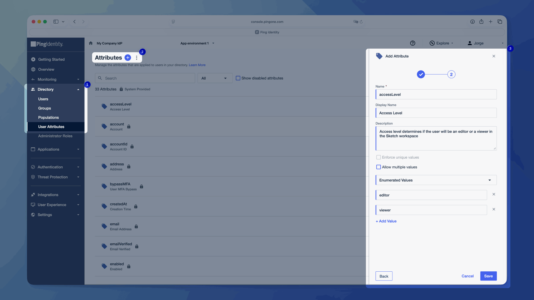Image resolution: width=534 pixels, height=300 pixels.
Task: Select User Attributes in sidebar
Action: coord(56,127)
